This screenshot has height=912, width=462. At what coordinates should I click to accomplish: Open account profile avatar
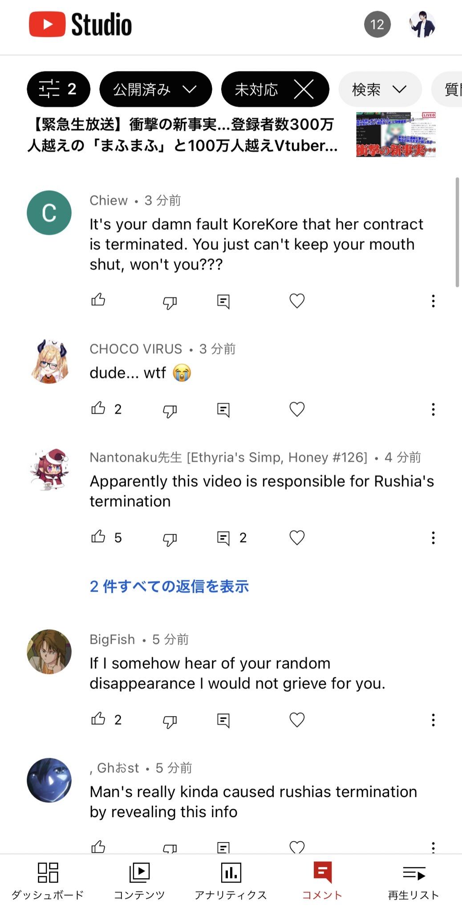click(422, 24)
